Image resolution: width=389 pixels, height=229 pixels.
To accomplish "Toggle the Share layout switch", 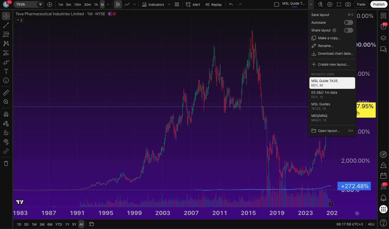I will (348, 30).
